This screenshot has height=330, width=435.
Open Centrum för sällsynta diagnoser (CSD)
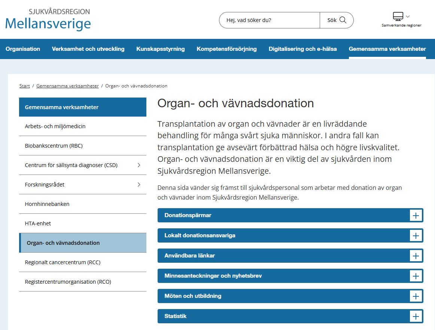tap(71, 165)
